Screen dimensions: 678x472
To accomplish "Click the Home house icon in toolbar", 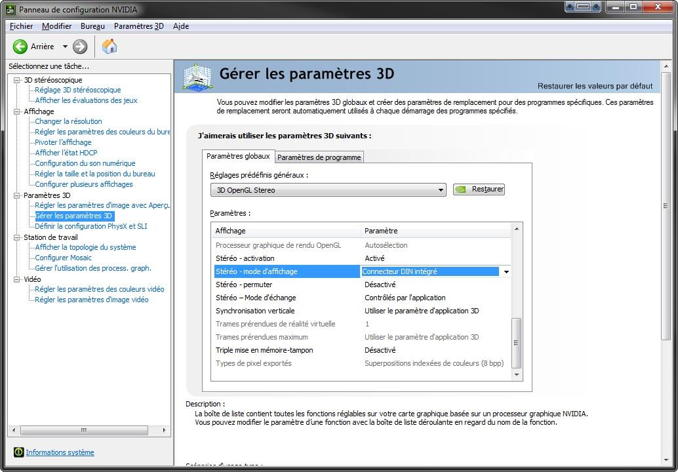I will [110, 47].
